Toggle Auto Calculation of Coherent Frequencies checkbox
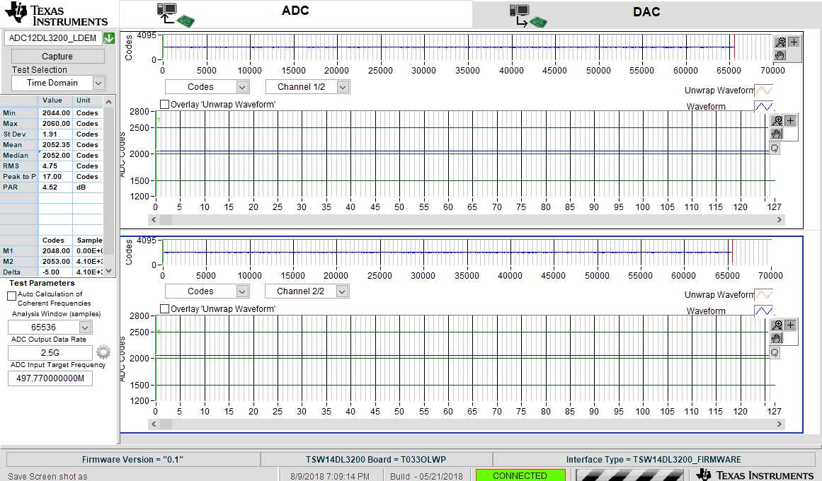822x481 pixels. pyautogui.click(x=11, y=295)
